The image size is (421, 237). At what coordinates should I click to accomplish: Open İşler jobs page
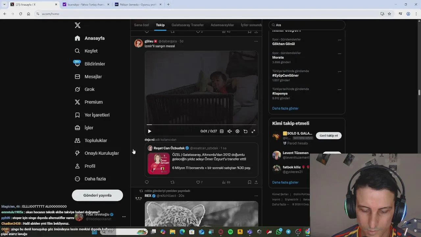84,128
